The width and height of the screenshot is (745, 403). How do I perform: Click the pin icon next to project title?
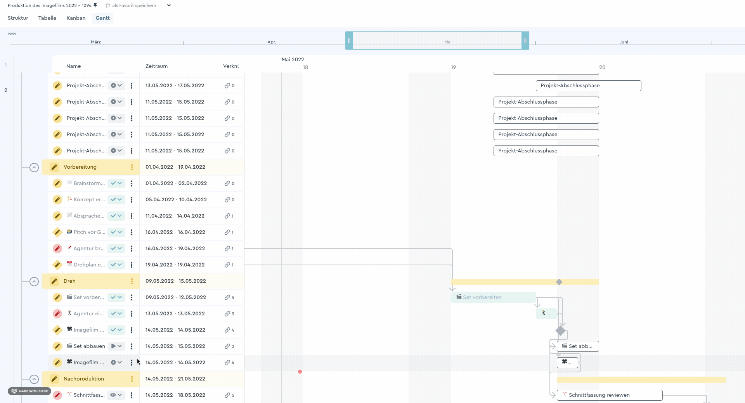click(95, 5)
